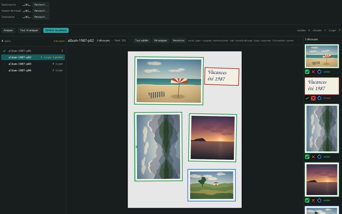The image size is (342, 214).
Task: Click the 'validées 6' counter
Action: tap(303, 30)
